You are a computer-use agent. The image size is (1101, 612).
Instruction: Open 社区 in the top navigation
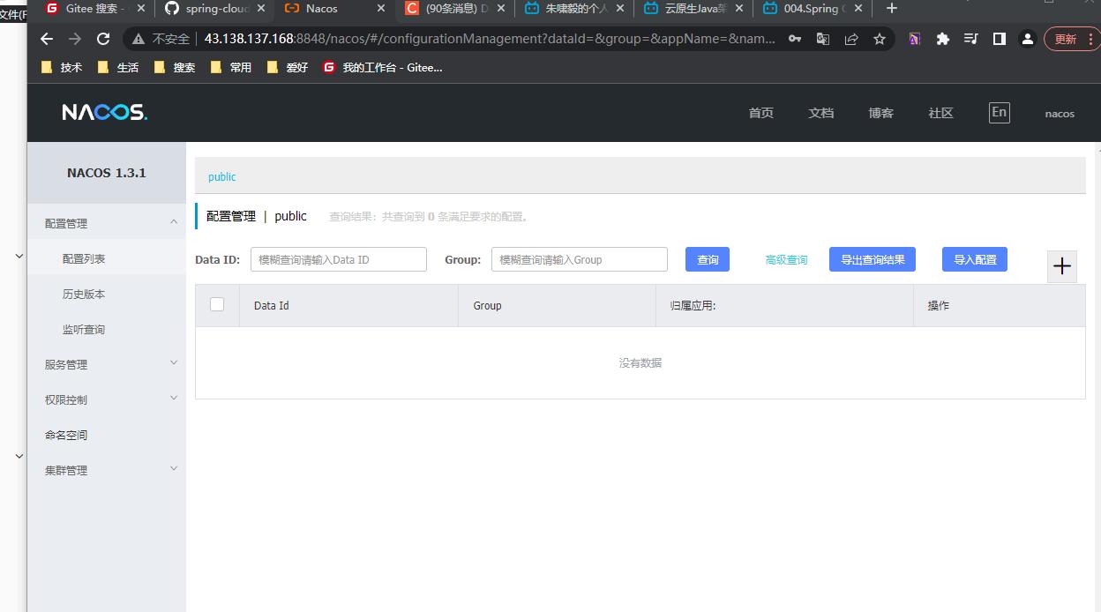[x=940, y=113]
